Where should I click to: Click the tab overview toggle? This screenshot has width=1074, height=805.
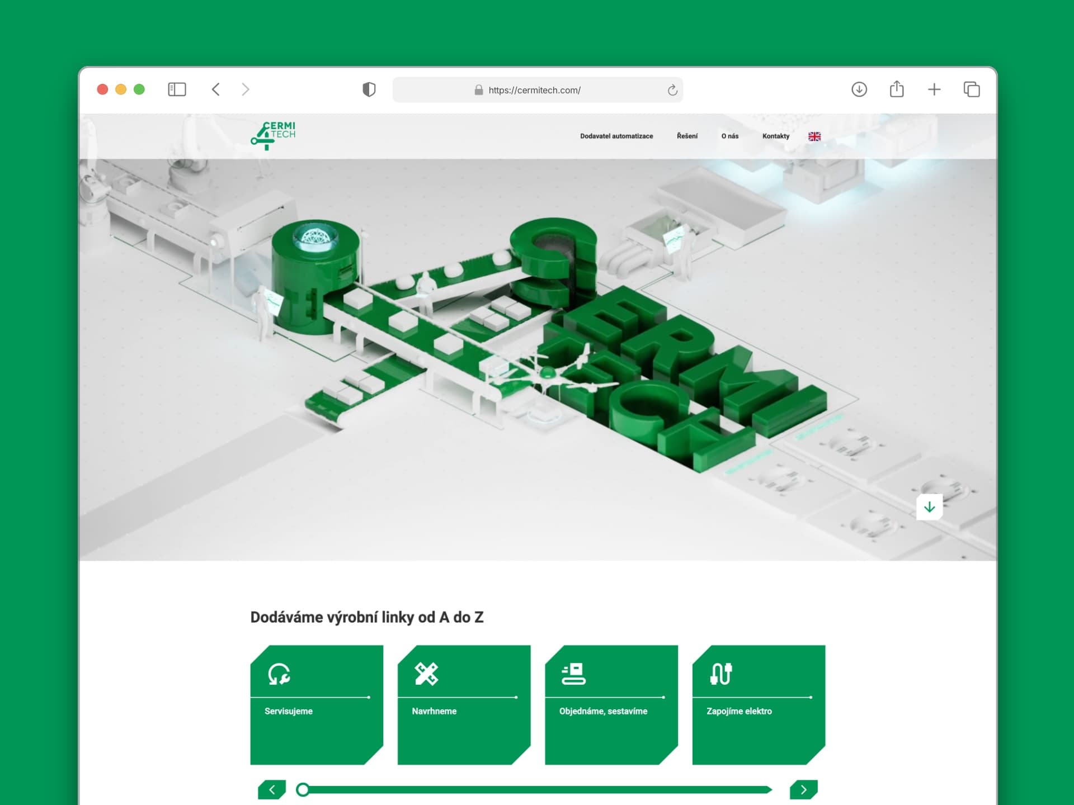(x=972, y=89)
